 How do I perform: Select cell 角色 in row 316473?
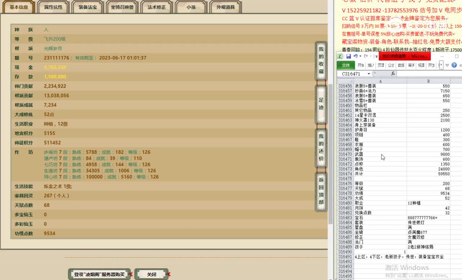click(x=380, y=169)
